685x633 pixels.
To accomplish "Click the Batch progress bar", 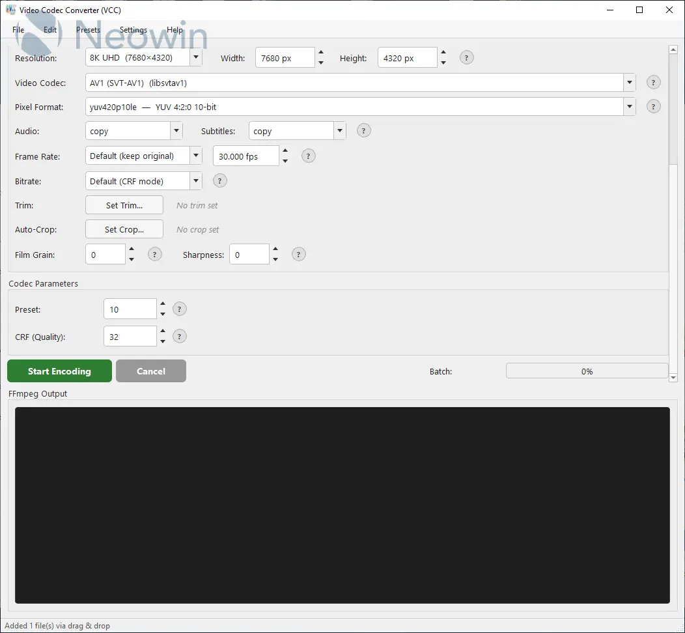I will coord(587,371).
